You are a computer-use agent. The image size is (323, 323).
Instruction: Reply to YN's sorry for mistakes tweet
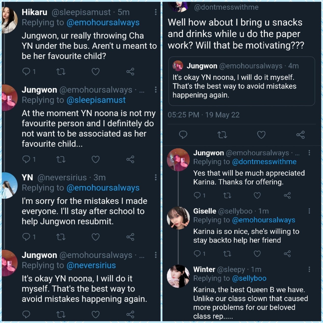pyautogui.click(x=26, y=237)
